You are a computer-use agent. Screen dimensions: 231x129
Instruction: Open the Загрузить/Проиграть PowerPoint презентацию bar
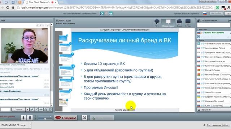click(x=125, y=30)
